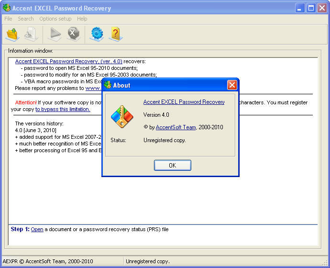
Task: Click the window resize grip in status bar
Action: tap(325, 263)
